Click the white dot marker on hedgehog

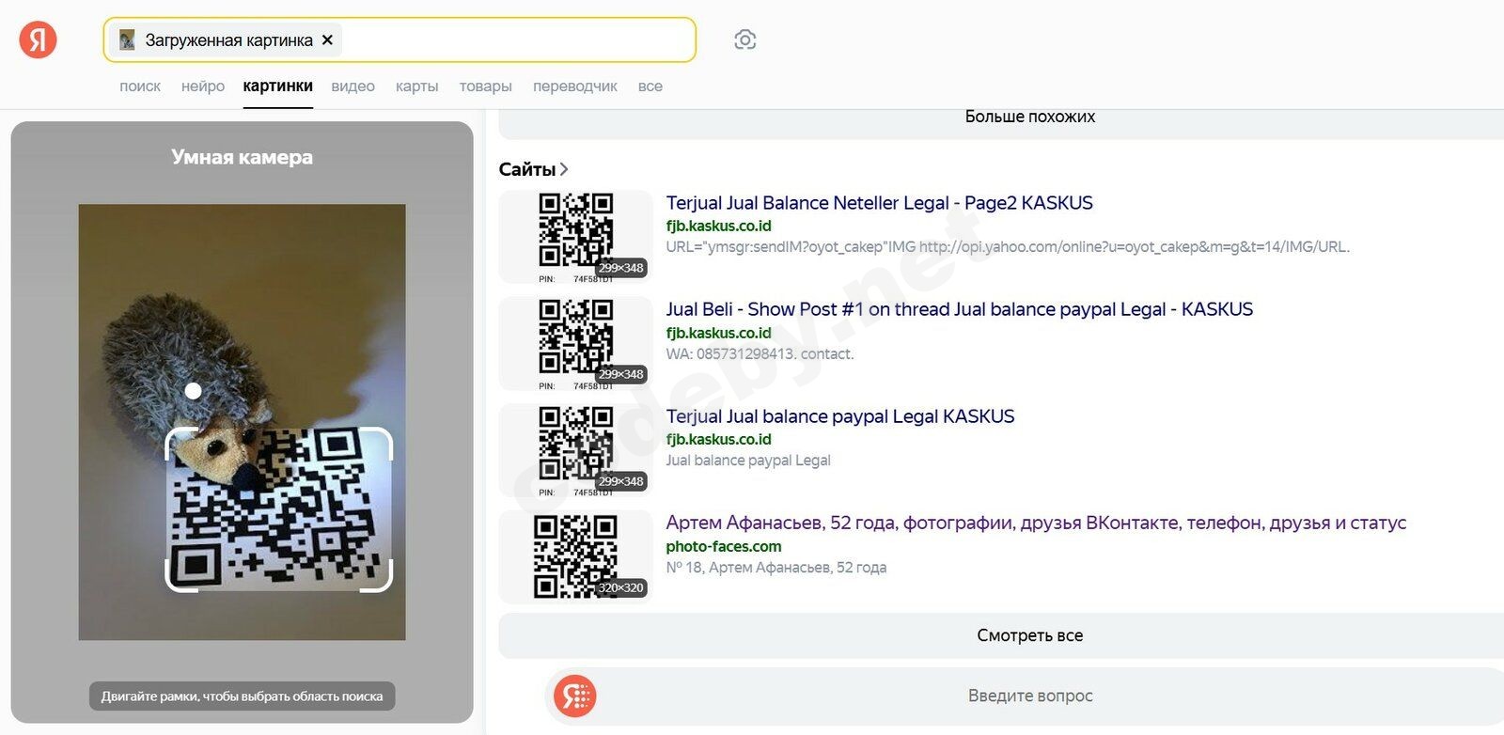(x=193, y=391)
